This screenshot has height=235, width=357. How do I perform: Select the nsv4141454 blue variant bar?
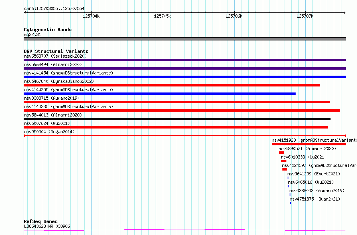185,77
